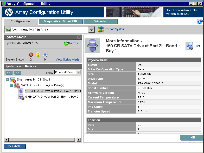Collapse the Smart Array P410 tree node

(x=7, y=79)
